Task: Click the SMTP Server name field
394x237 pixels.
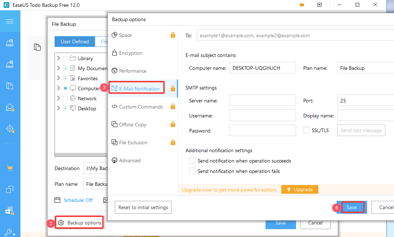Action: [x=263, y=101]
